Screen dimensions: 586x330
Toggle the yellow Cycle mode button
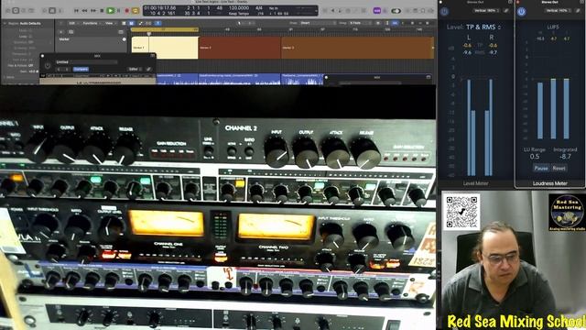[x=136, y=11]
